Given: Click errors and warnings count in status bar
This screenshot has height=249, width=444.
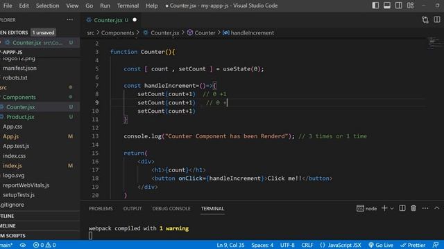Looking at the screenshot, I should (x=44, y=245).
